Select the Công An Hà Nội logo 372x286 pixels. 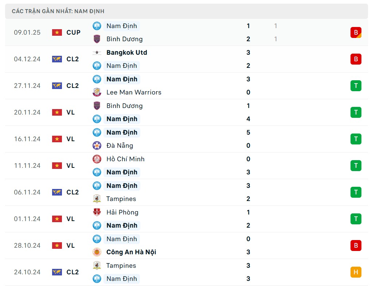pos(97,252)
